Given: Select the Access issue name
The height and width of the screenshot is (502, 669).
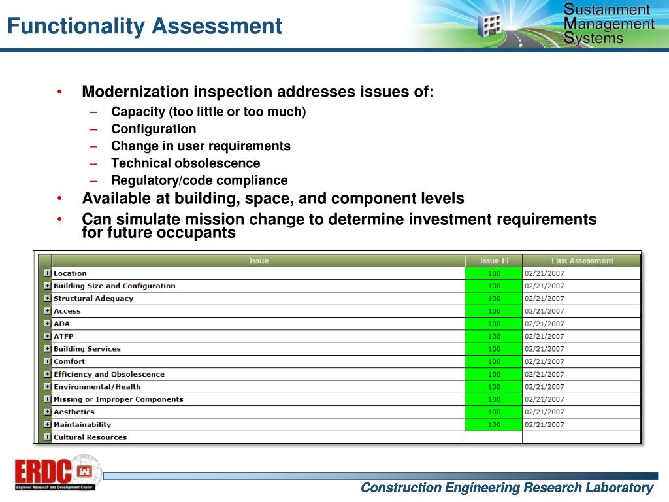Looking at the screenshot, I should point(67,310).
